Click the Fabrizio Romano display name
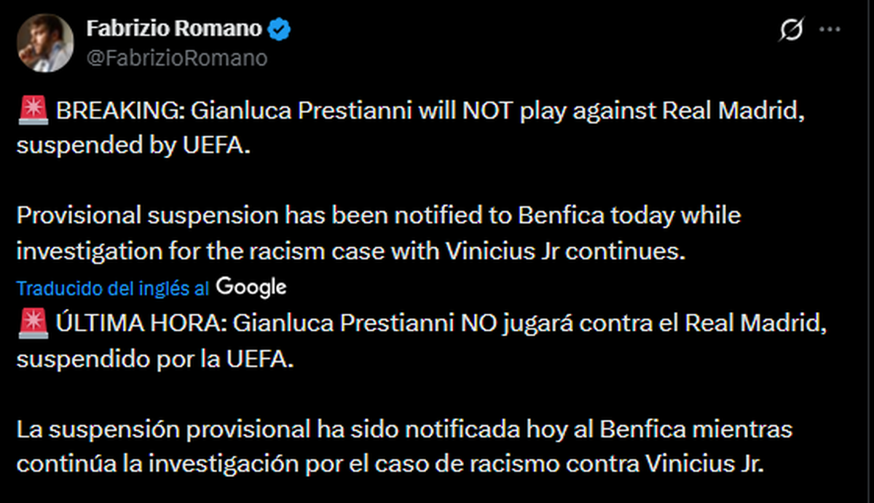 pyautogui.click(x=174, y=29)
